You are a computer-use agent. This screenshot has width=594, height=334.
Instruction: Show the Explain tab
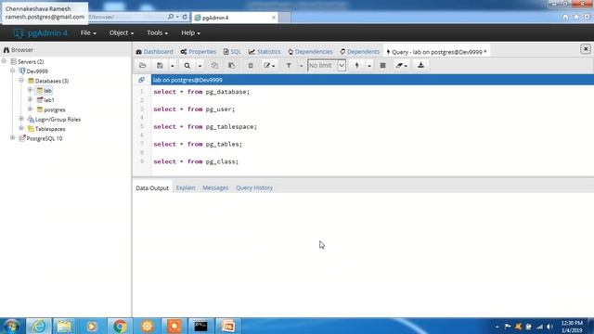(x=186, y=187)
